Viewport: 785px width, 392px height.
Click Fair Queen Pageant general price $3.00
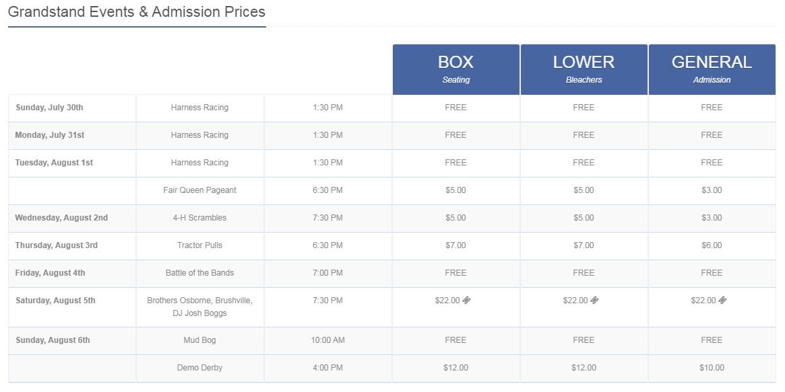pos(712,190)
